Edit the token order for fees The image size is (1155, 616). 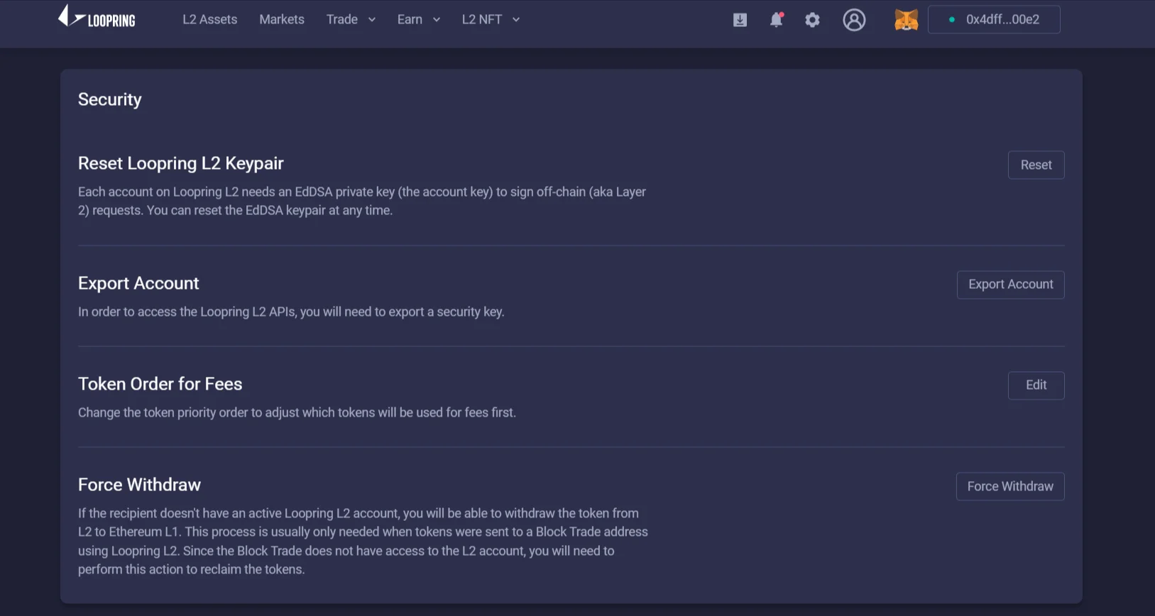pyautogui.click(x=1036, y=385)
